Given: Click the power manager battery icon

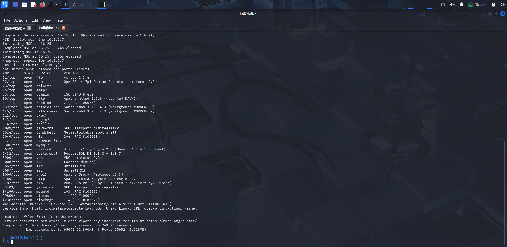Looking at the screenshot, I should click(x=471, y=4).
